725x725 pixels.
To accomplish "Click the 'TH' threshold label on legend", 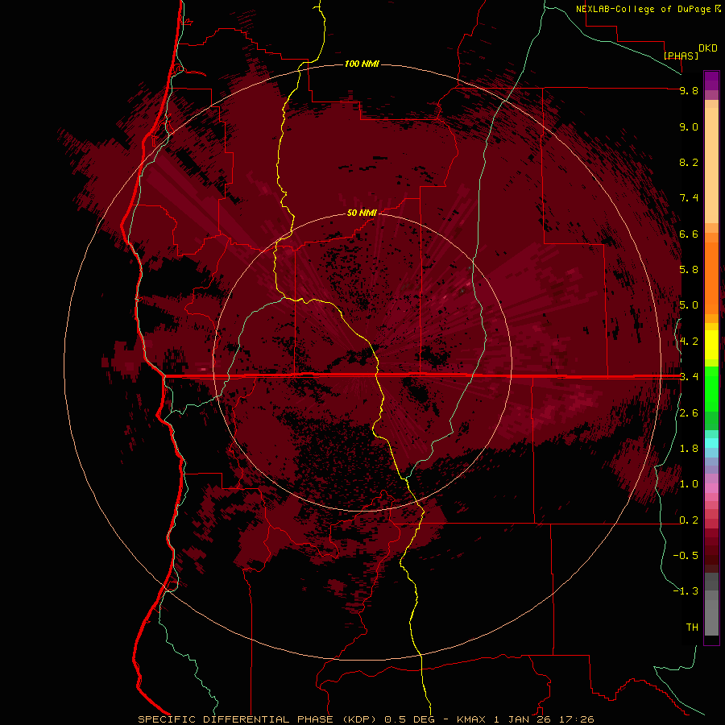I will coord(692,628).
